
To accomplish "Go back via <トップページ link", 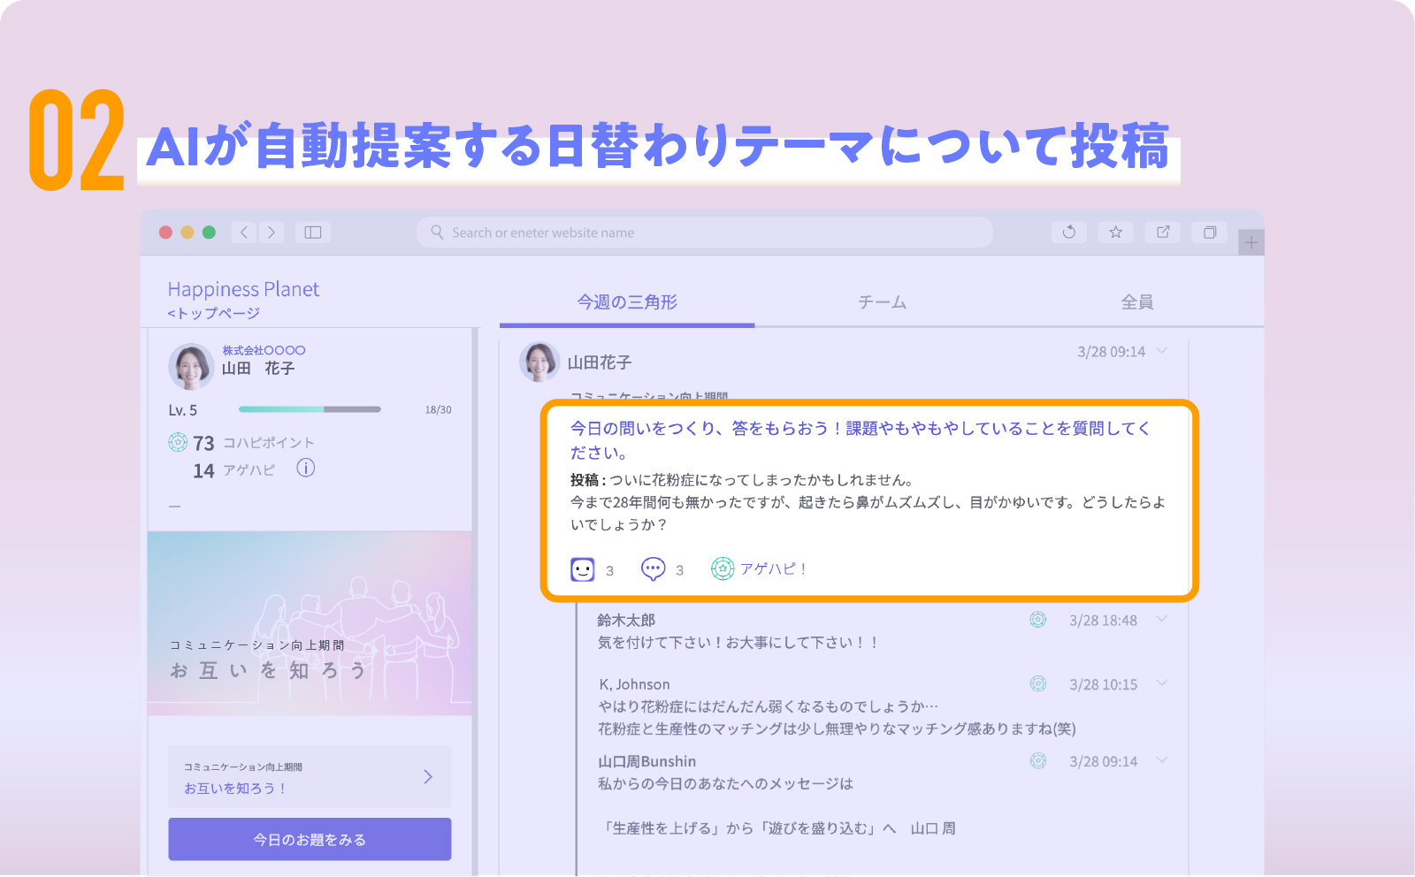I will [214, 314].
